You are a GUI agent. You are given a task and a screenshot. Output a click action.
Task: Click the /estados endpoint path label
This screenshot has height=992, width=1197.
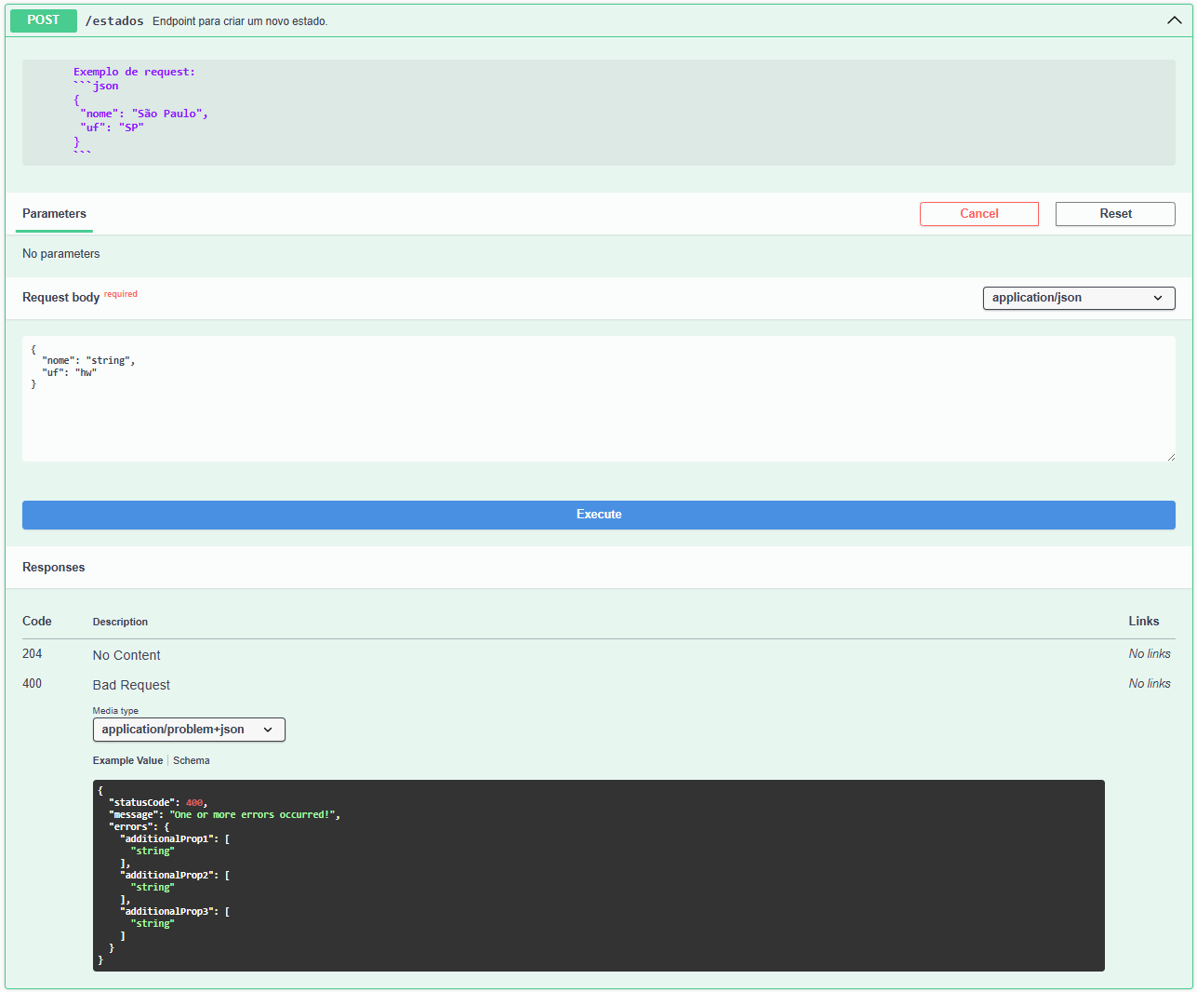pos(113,20)
